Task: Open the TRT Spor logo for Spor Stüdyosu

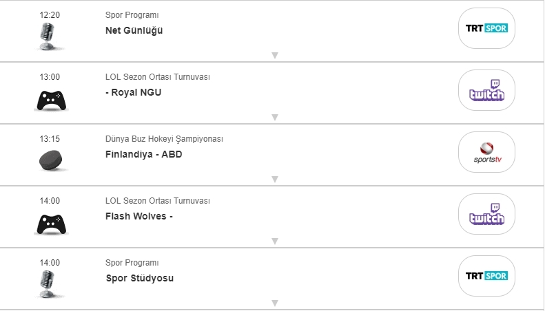Action: click(486, 276)
